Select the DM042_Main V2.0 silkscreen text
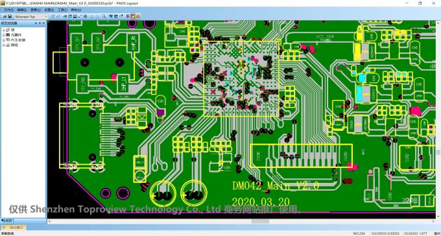The width and height of the screenshot is (441, 236). point(276,186)
